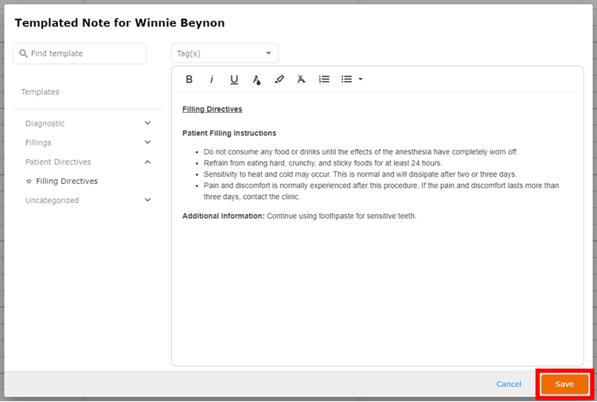This screenshot has width=597, height=402.
Task: Open the bullet list style dropdown arrow
Action: [361, 79]
